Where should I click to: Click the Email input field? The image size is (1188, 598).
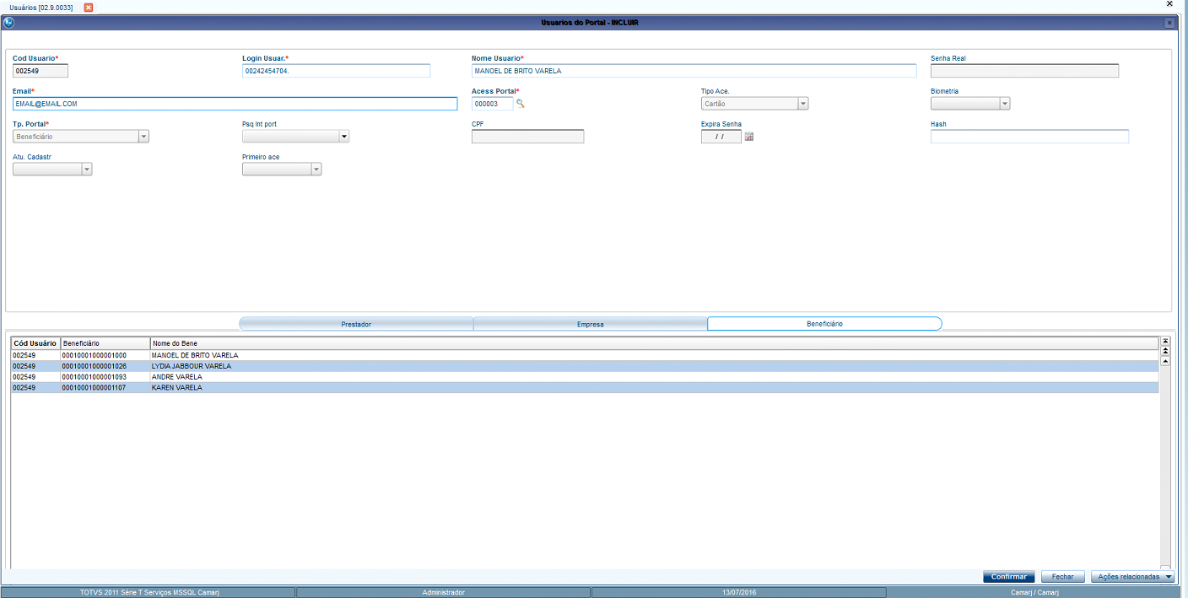(235, 104)
